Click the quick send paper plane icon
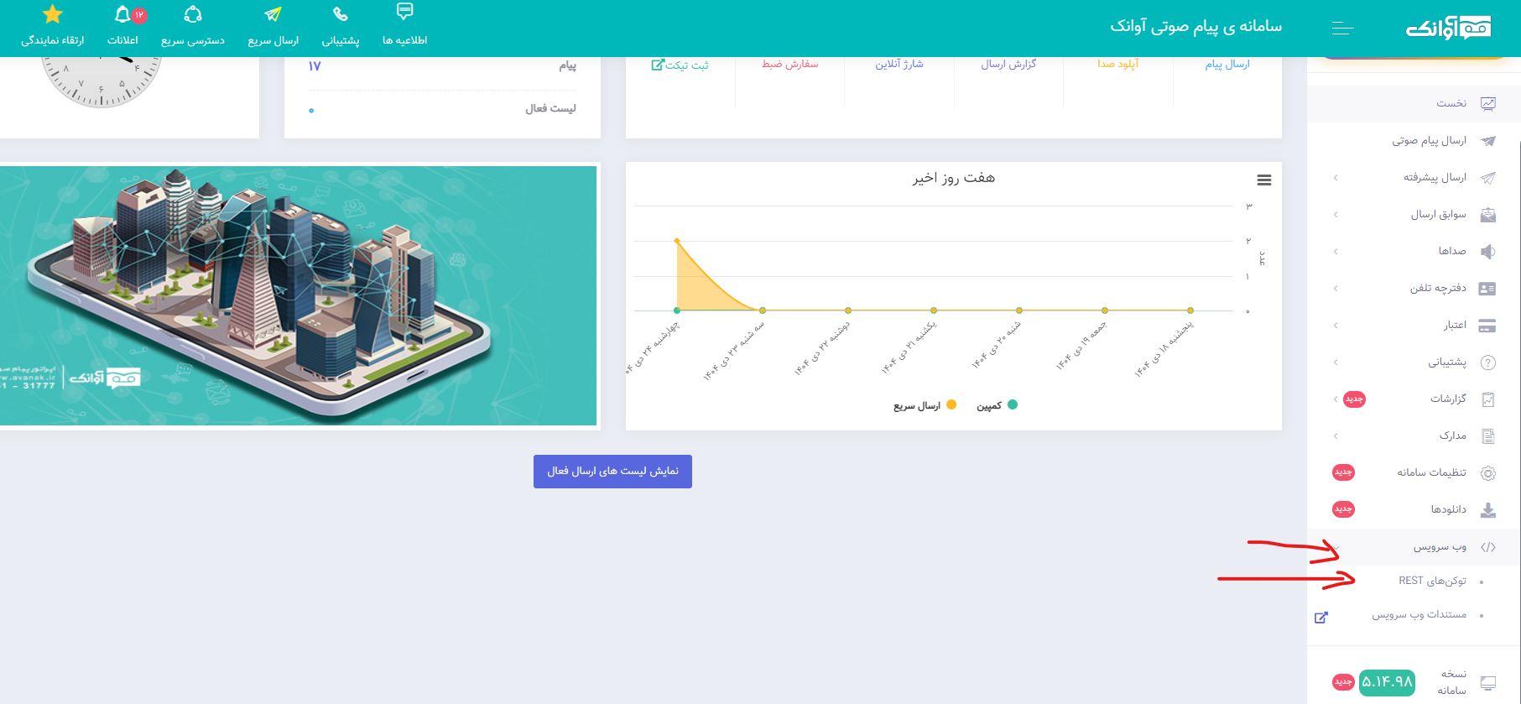Image resolution: width=1521 pixels, height=704 pixels. [273, 15]
